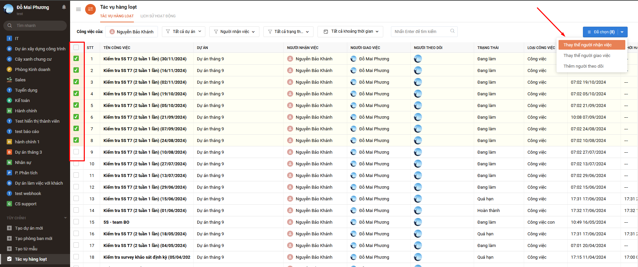This screenshot has width=638, height=267.
Task: Switch to TÁC VỤ HÀNG LOẠT tab
Action: (117, 16)
